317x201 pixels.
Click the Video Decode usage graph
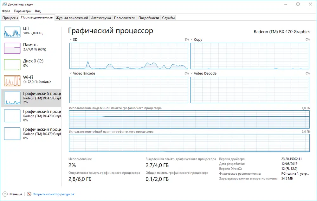[x=250, y=90]
